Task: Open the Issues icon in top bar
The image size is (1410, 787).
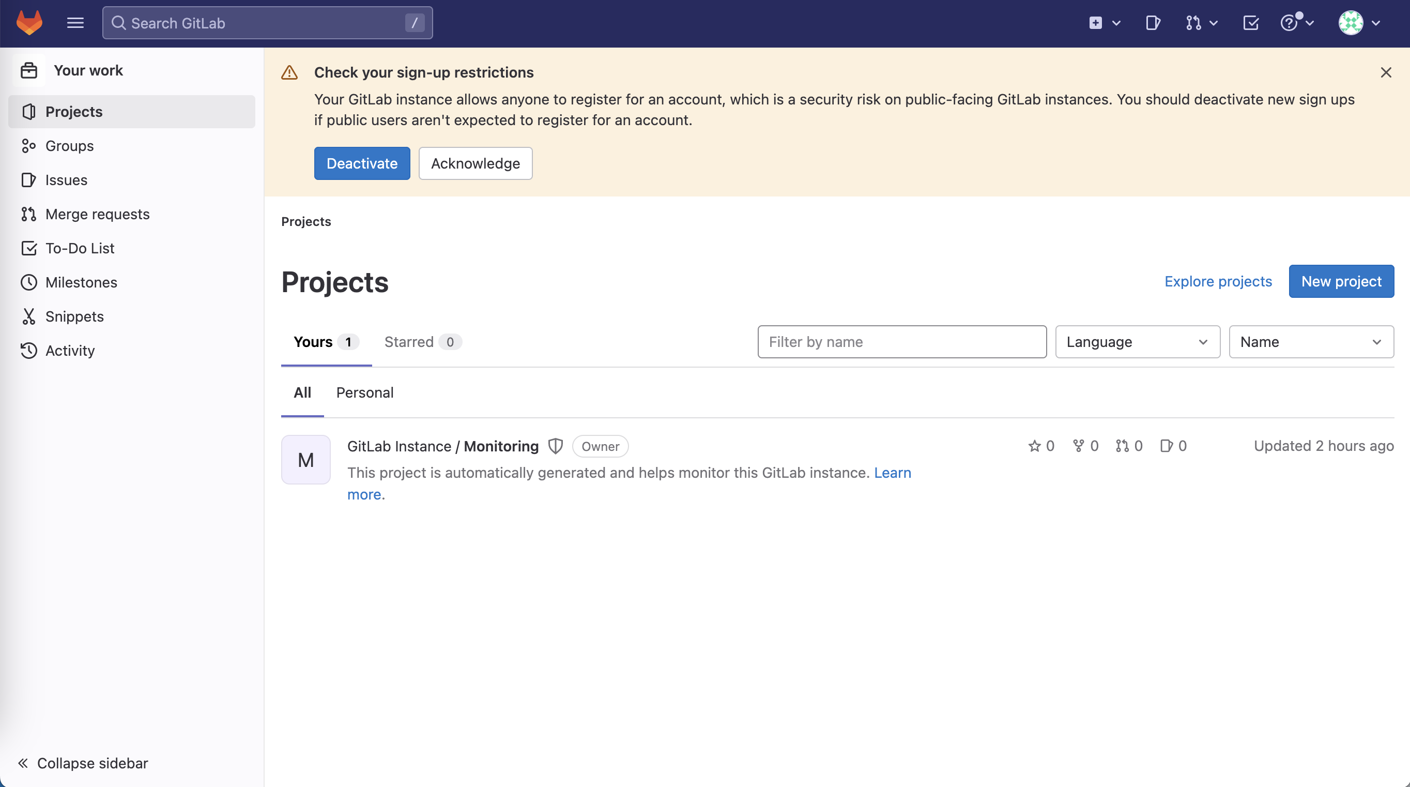Action: [x=1153, y=23]
